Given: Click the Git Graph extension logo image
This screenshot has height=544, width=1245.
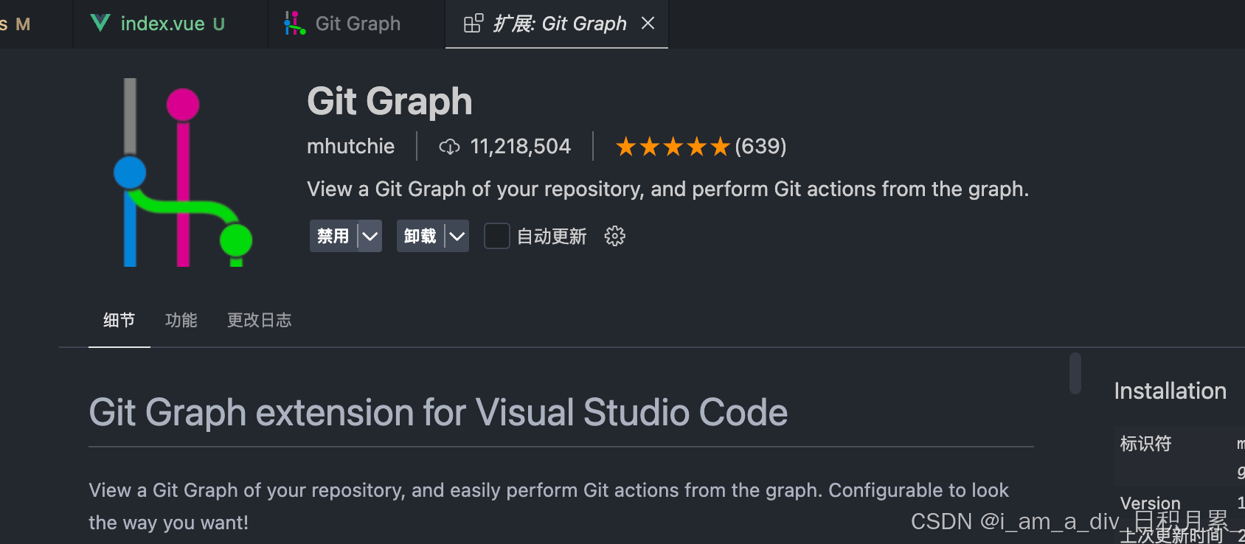Looking at the screenshot, I should (183, 172).
